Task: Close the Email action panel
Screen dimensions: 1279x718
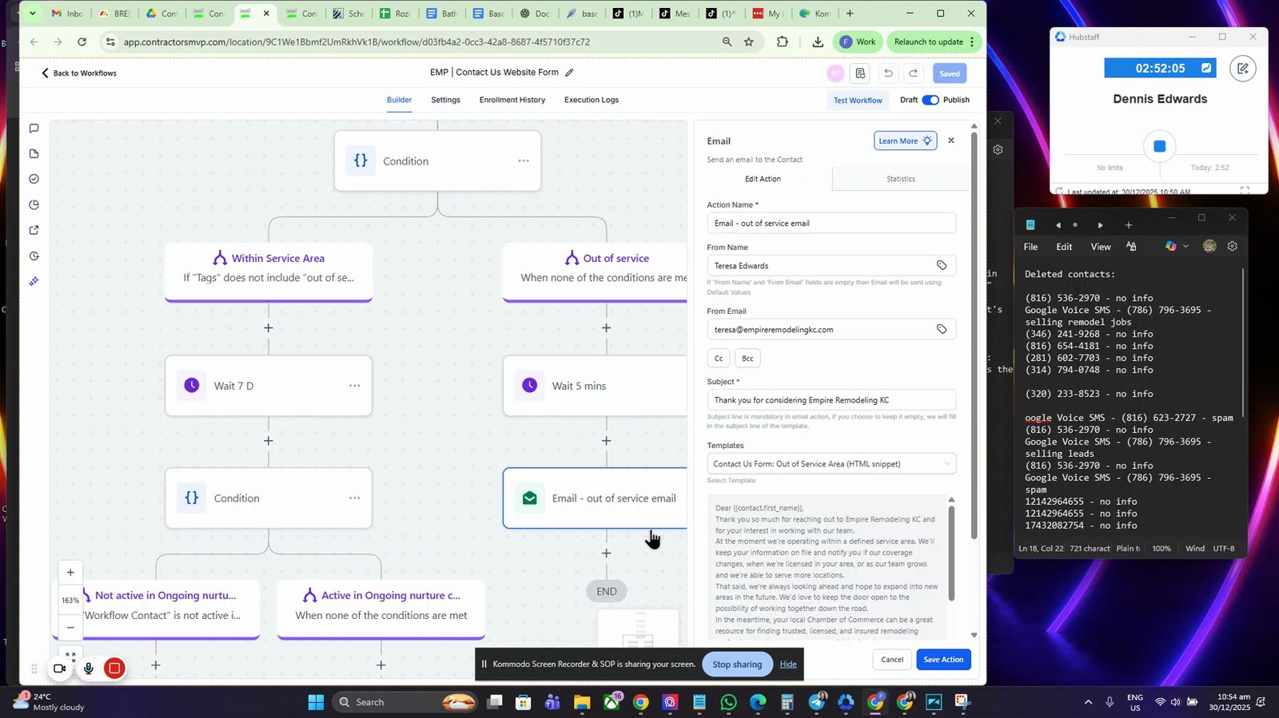Action: (x=951, y=141)
